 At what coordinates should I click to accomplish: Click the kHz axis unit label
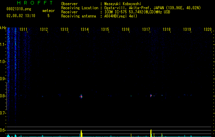click(x=3, y=28)
